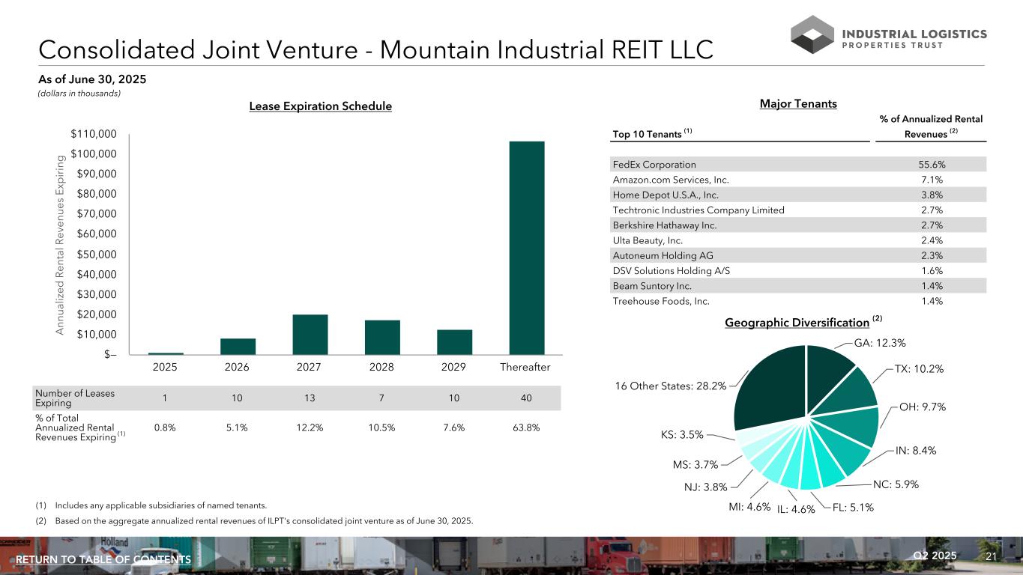Viewport: 1023px width, 575px height.
Task: Select the Treehouse Foods, Inc. row
Action: [x=799, y=302]
